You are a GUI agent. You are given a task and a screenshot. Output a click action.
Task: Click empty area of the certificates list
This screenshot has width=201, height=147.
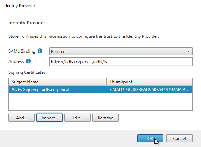(x=100, y=102)
